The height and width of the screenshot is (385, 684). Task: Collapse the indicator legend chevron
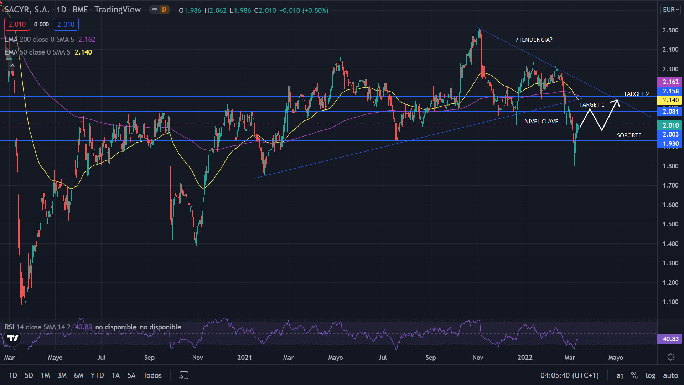pyautogui.click(x=12, y=65)
